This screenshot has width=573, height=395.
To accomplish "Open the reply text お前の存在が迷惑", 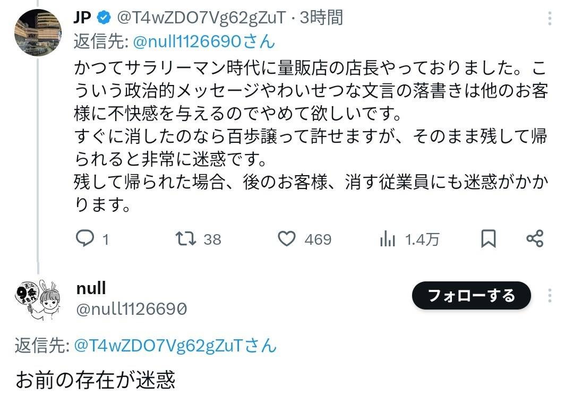I will (96, 380).
